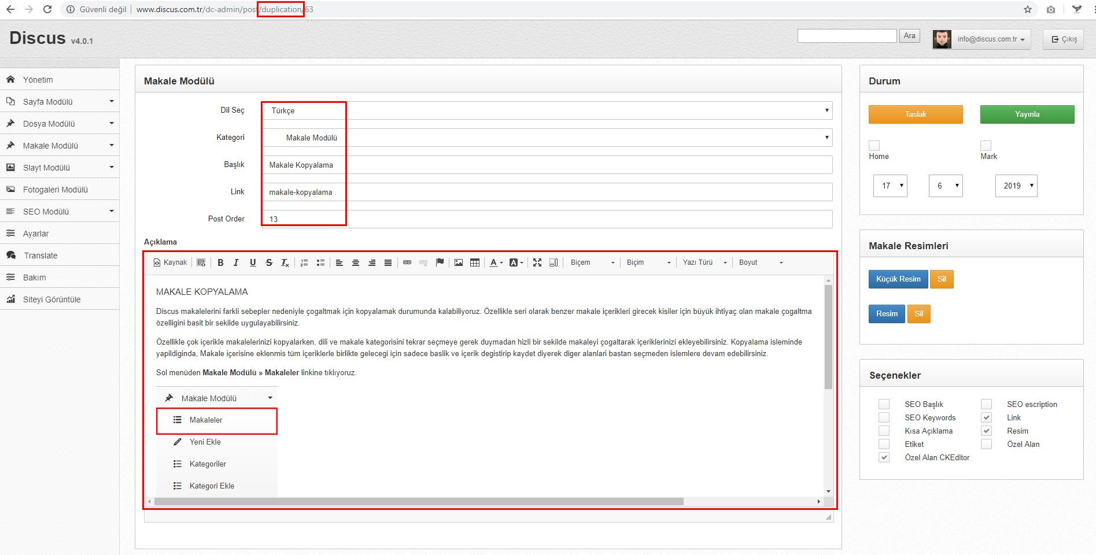
Task: Insert link using chain icon
Action: click(x=407, y=262)
